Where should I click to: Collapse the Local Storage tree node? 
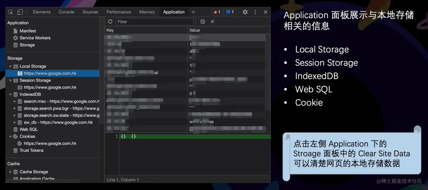coord(10,67)
